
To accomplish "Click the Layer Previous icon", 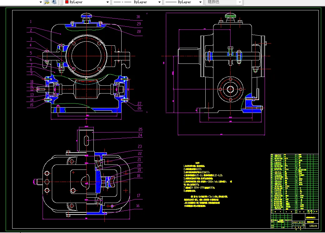I will 54,2.
